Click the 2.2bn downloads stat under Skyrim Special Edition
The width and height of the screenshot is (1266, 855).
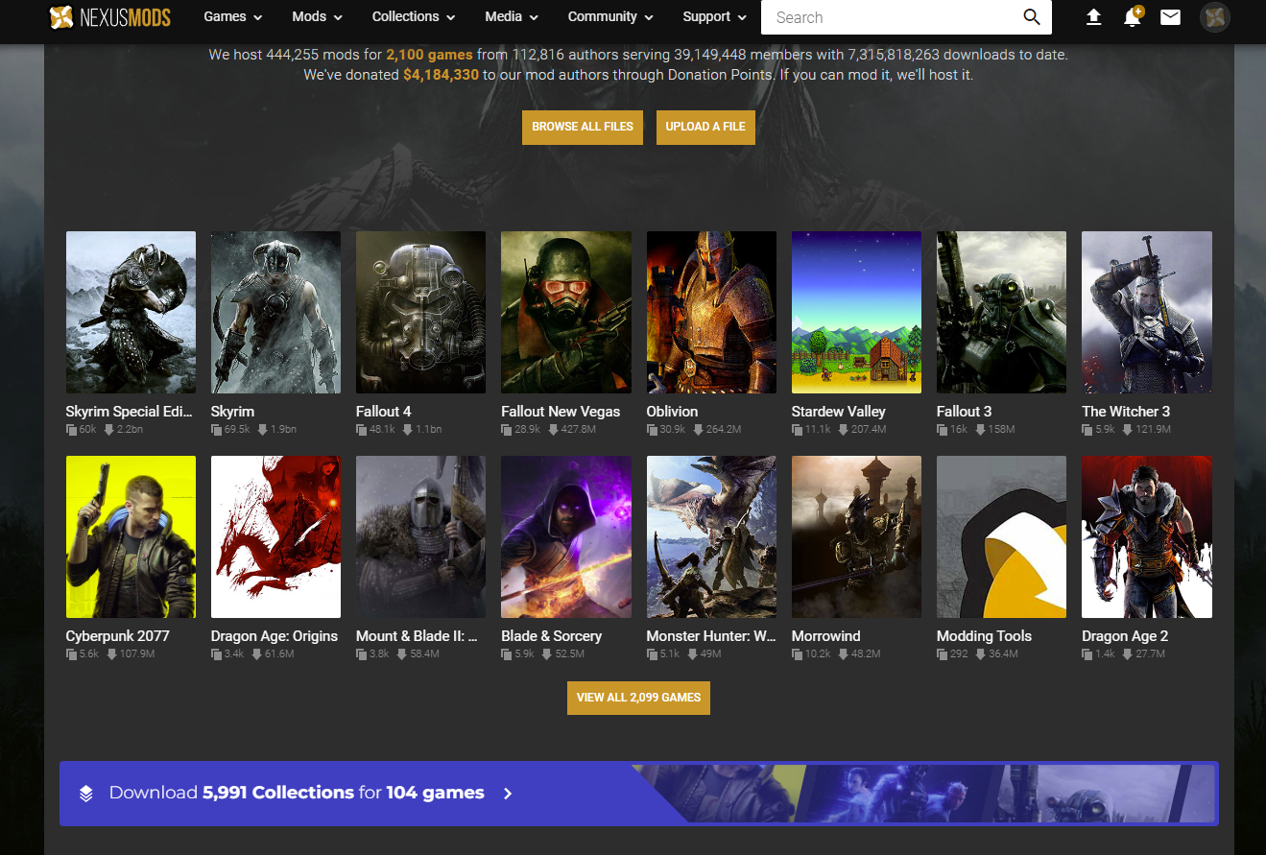pos(123,429)
